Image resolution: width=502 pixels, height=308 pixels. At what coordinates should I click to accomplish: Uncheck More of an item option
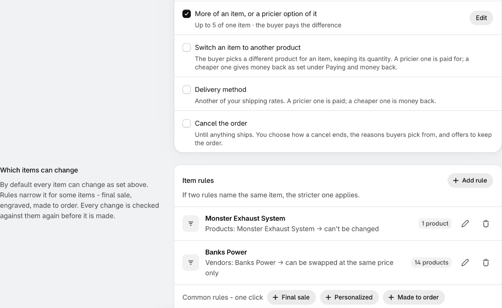click(186, 14)
